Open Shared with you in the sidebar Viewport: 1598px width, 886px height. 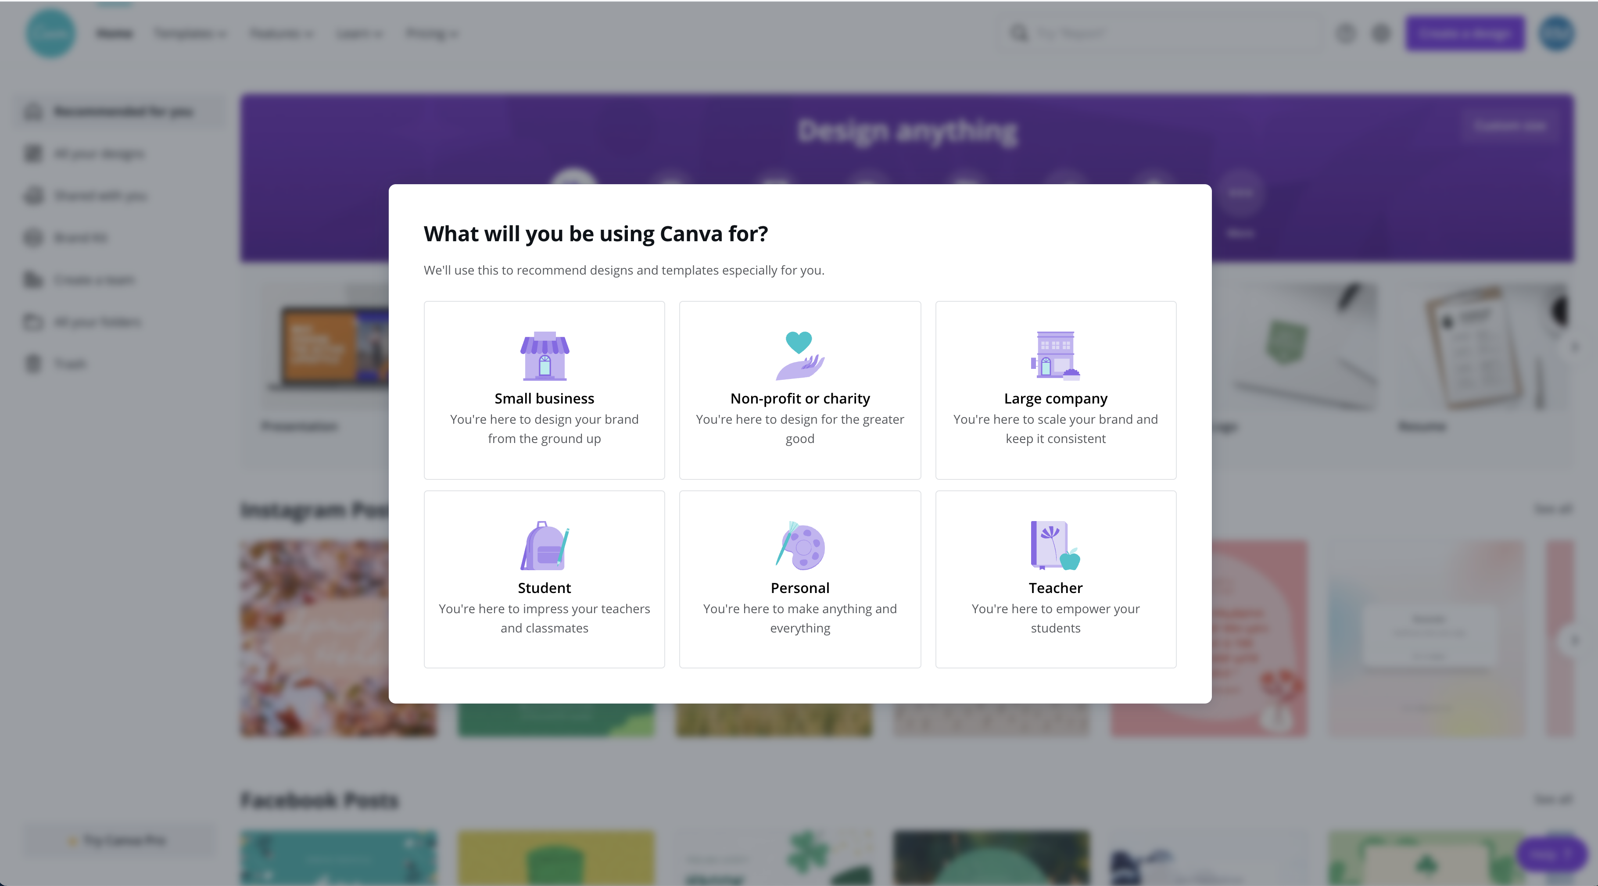coord(119,195)
